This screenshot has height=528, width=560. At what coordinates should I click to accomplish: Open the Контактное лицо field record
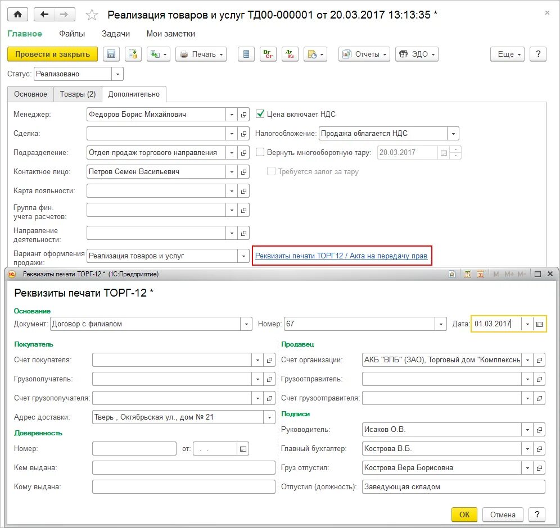243,172
